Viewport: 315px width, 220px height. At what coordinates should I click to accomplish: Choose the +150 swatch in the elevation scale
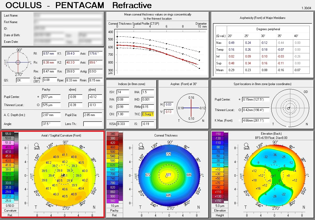click(218, 201)
